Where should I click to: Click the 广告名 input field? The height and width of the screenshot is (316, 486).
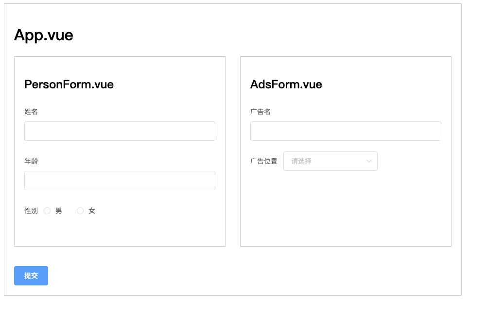tap(346, 131)
